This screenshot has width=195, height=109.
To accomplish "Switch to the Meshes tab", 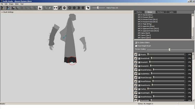I will tap(139, 12).
